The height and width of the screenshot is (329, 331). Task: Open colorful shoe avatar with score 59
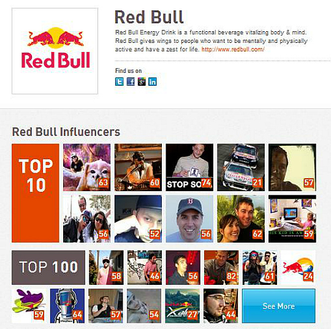pos(29,306)
